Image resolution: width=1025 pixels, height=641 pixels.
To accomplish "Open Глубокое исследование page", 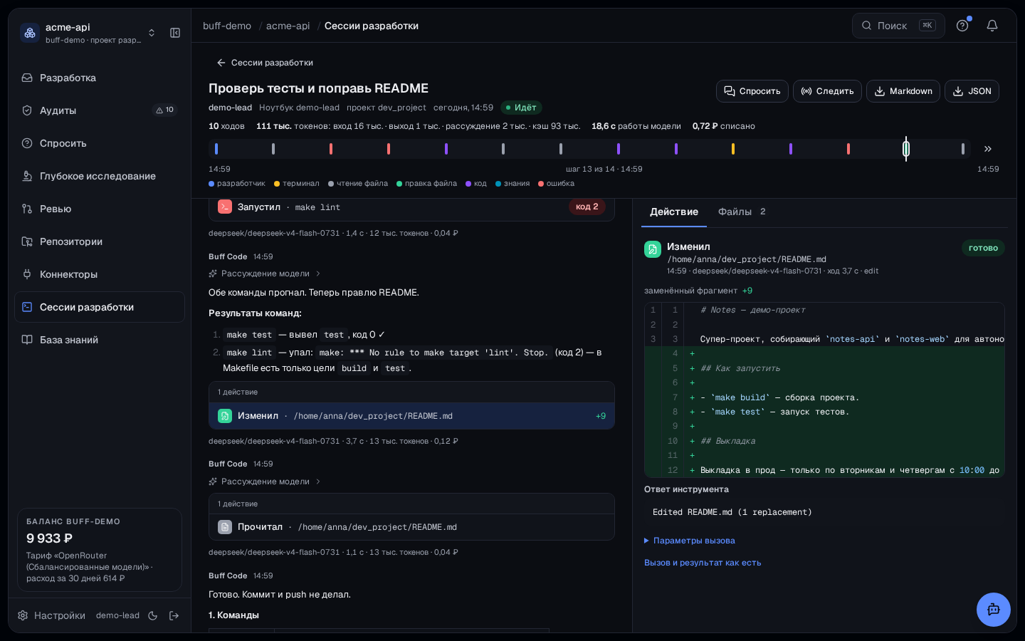I will point(100,176).
